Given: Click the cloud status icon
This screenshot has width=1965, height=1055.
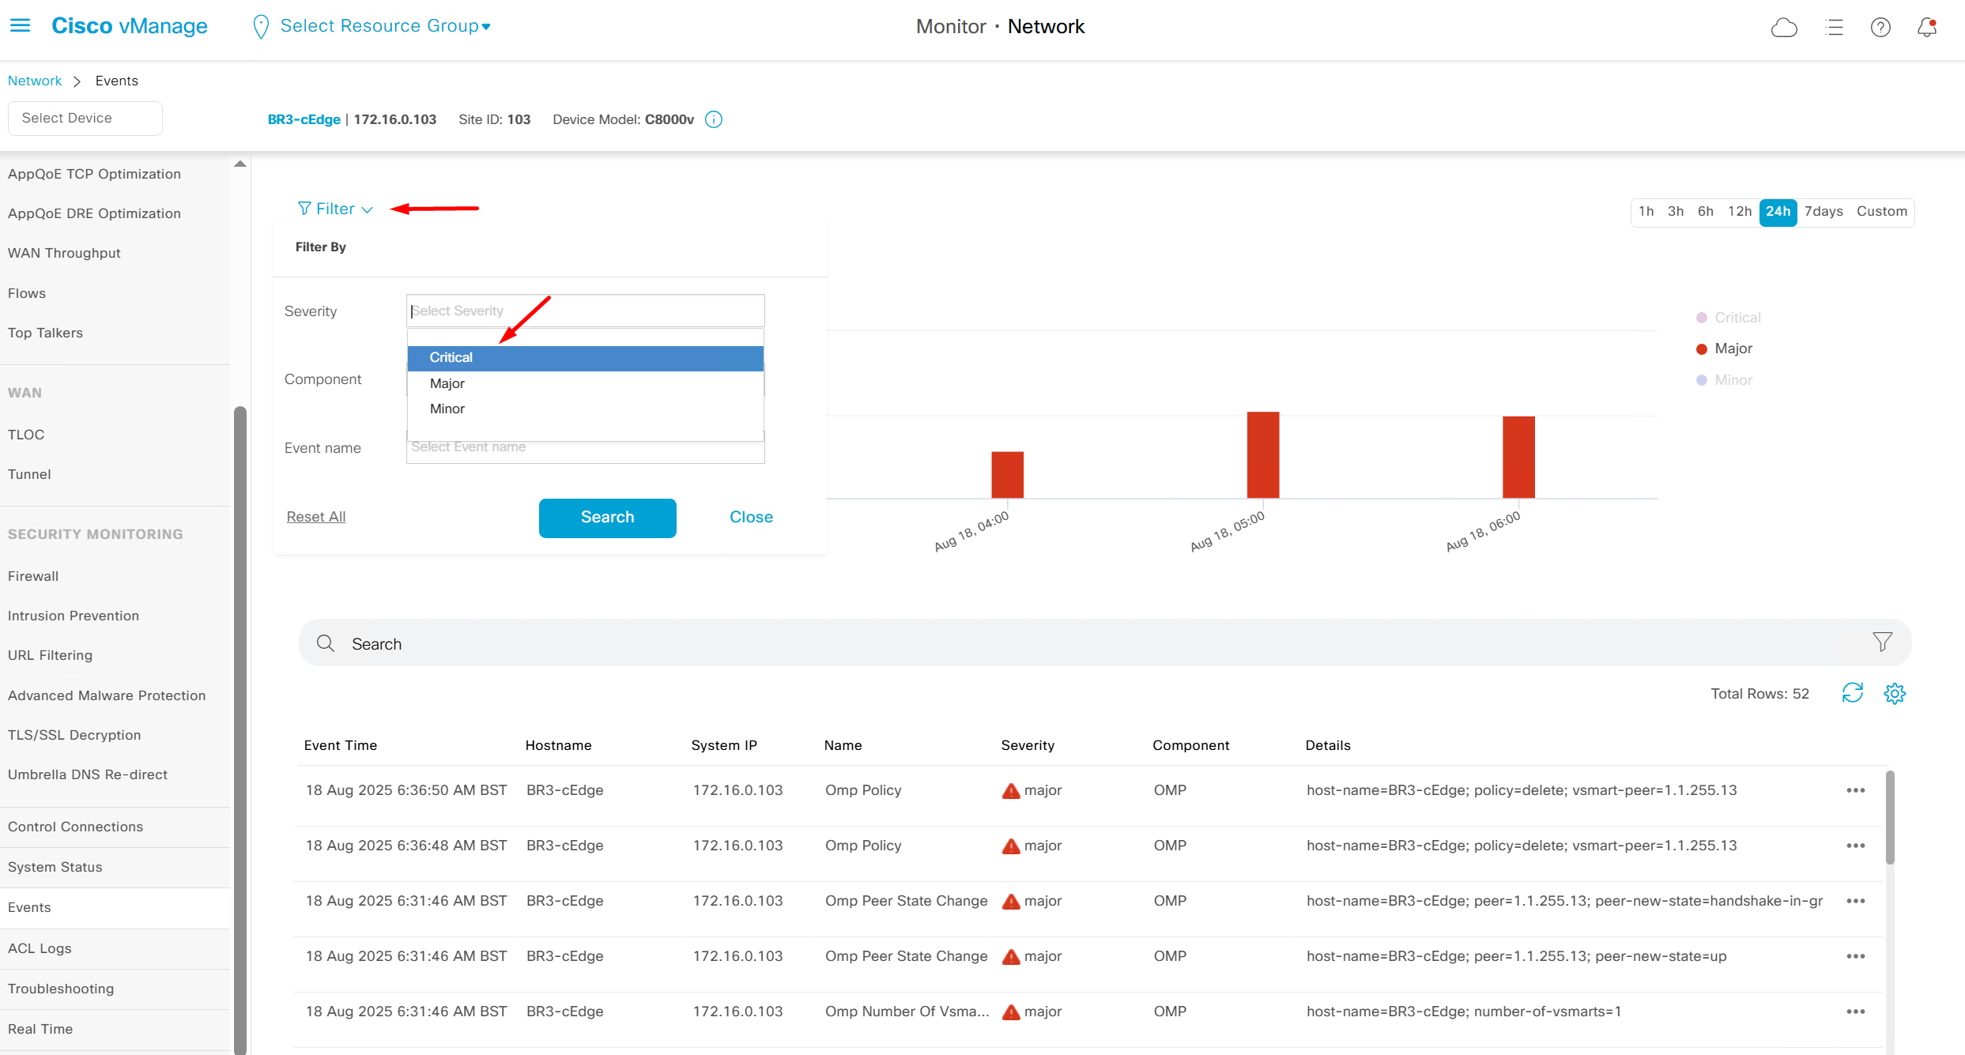Looking at the screenshot, I should (x=1783, y=28).
